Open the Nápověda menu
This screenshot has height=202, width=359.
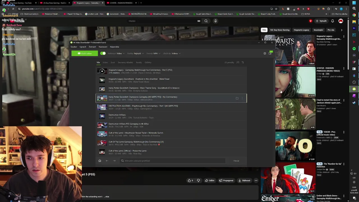(x=114, y=47)
